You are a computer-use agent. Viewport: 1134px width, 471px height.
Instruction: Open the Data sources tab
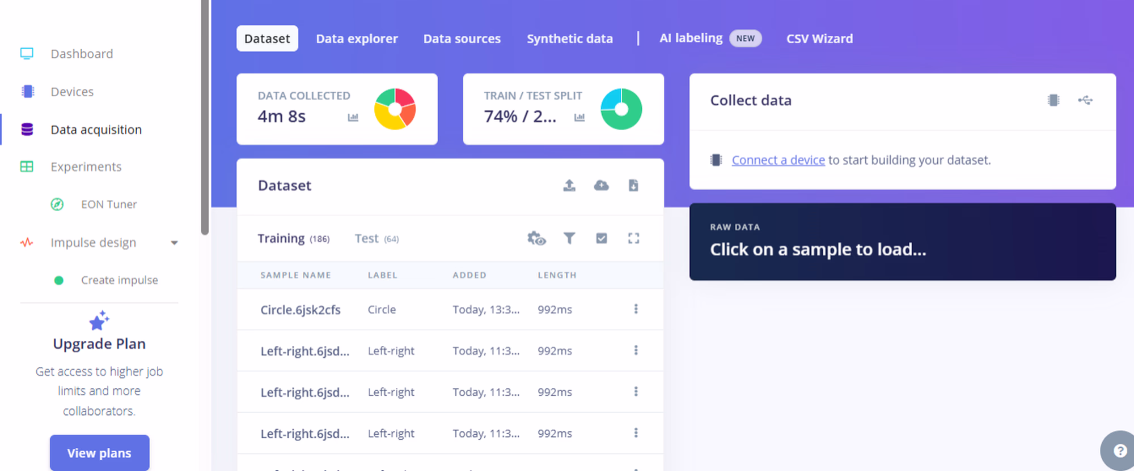point(462,38)
